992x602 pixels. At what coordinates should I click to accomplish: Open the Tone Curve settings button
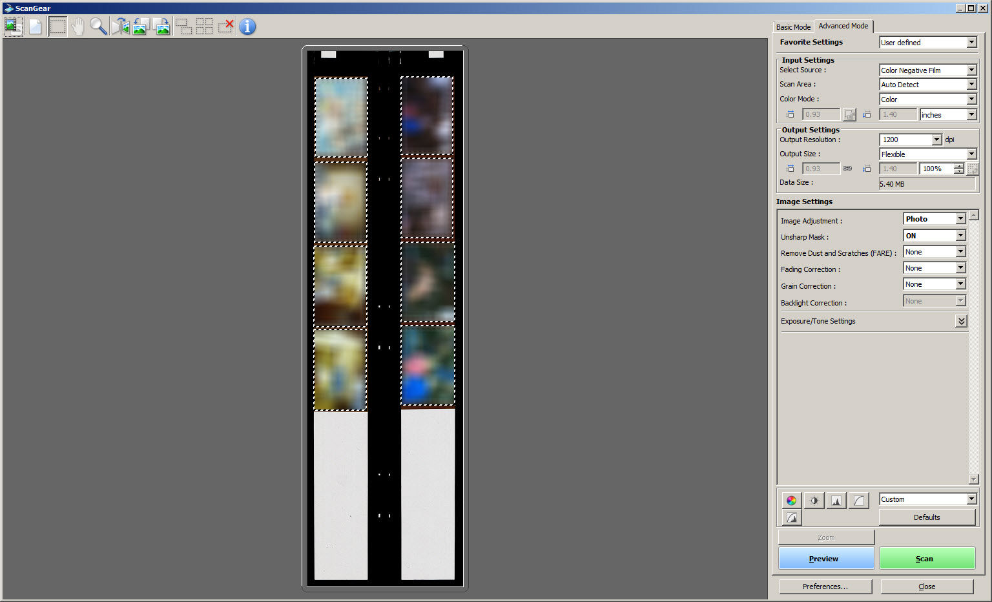[859, 501]
